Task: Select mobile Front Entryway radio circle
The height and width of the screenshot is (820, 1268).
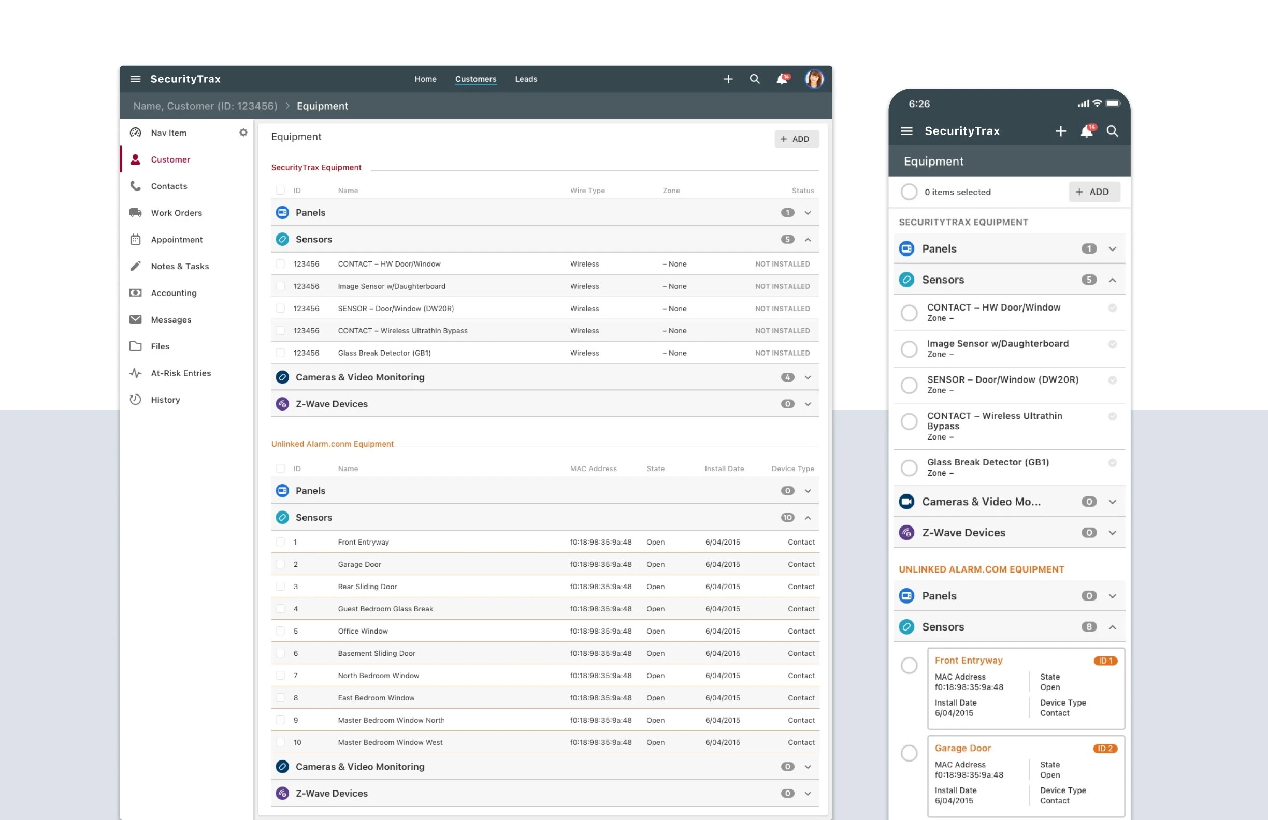Action: [909, 665]
